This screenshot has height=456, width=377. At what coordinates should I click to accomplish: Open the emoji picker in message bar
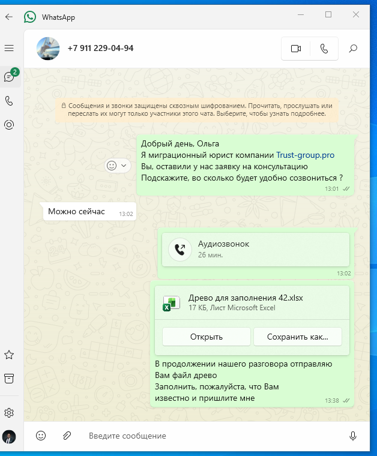click(41, 436)
